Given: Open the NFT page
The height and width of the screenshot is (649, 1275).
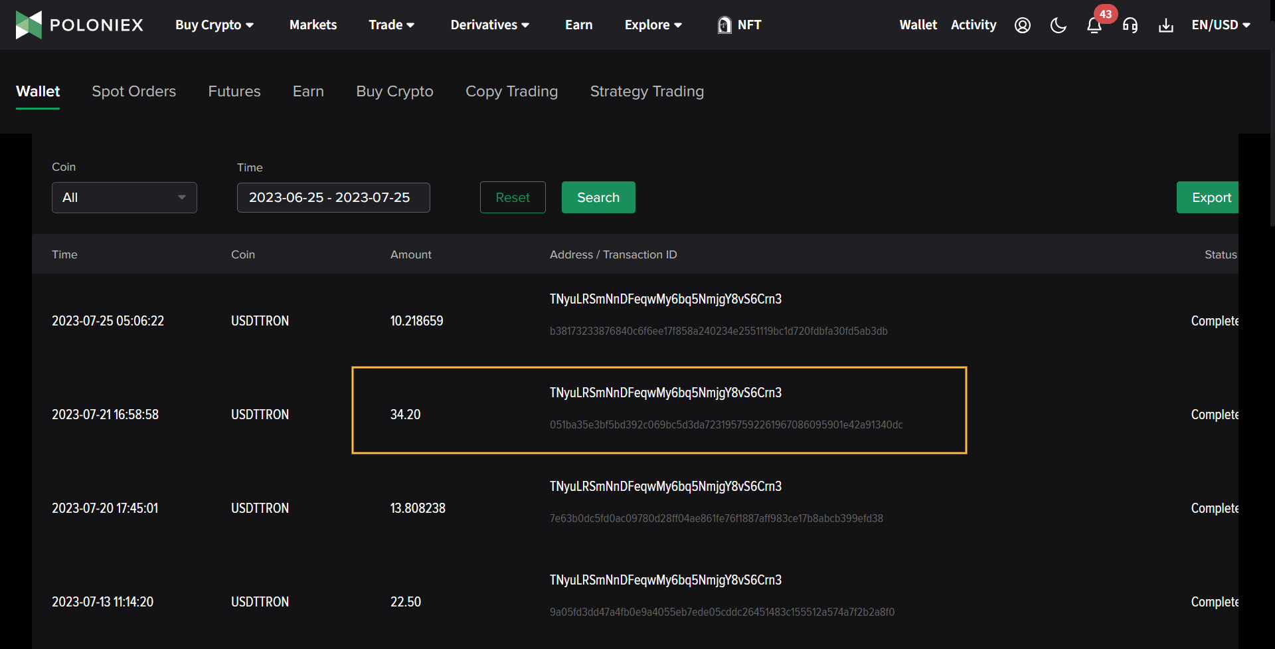Looking at the screenshot, I should point(739,25).
